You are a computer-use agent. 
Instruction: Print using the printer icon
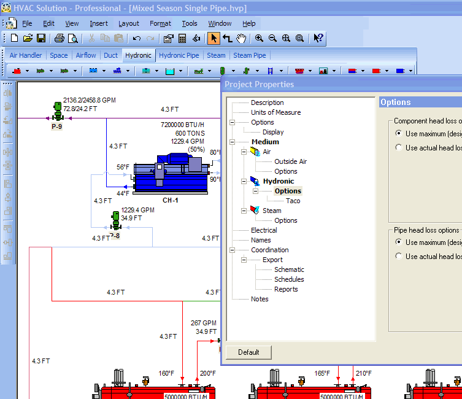60,38
